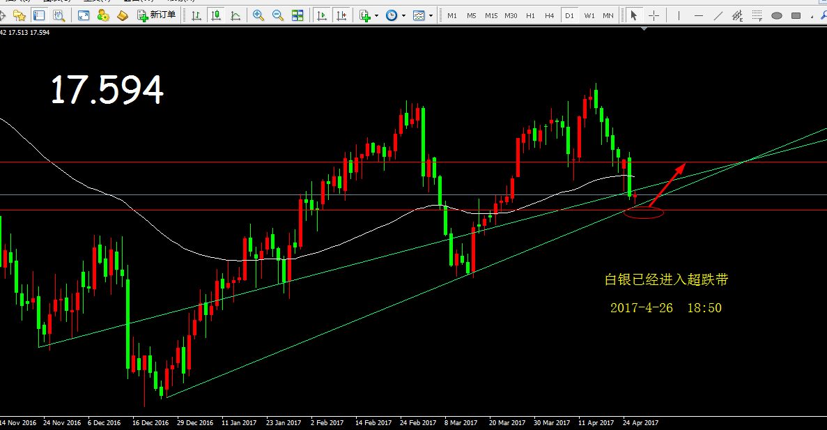Screen dimensions: 827x430
Task: Click the 24 Apr 2017 date label
Action: [641, 422]
